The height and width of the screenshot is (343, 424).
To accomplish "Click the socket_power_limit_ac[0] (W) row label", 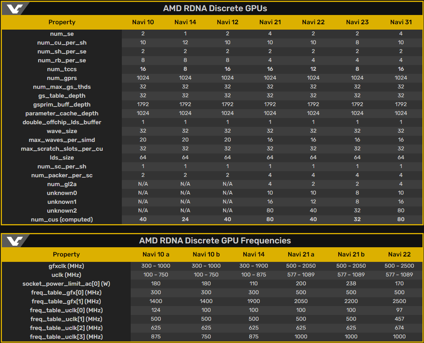I will click(66, 284).
